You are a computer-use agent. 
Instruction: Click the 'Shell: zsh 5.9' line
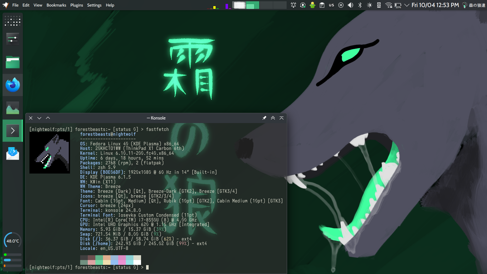[98, 167]
